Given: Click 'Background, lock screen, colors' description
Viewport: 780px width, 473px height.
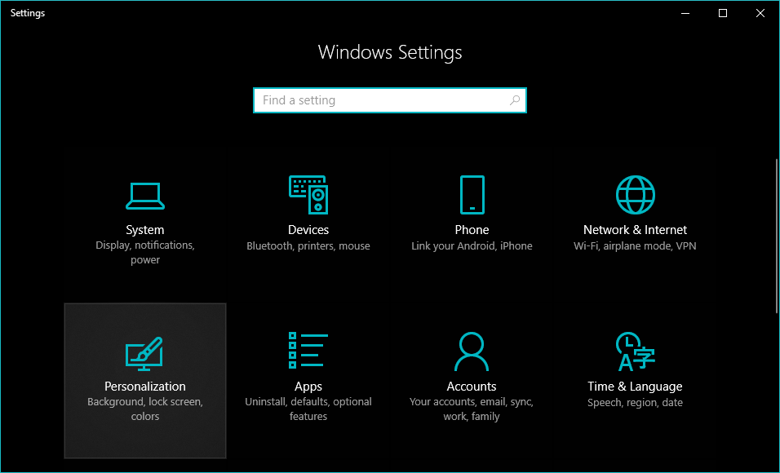Looking at the screenshot, I should tap(144, 409).
